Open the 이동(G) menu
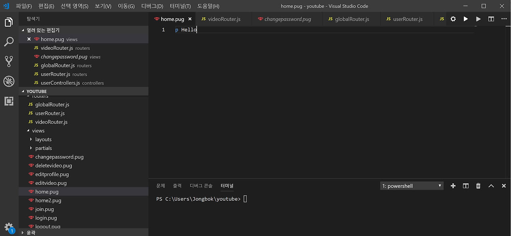 point(126,6)
